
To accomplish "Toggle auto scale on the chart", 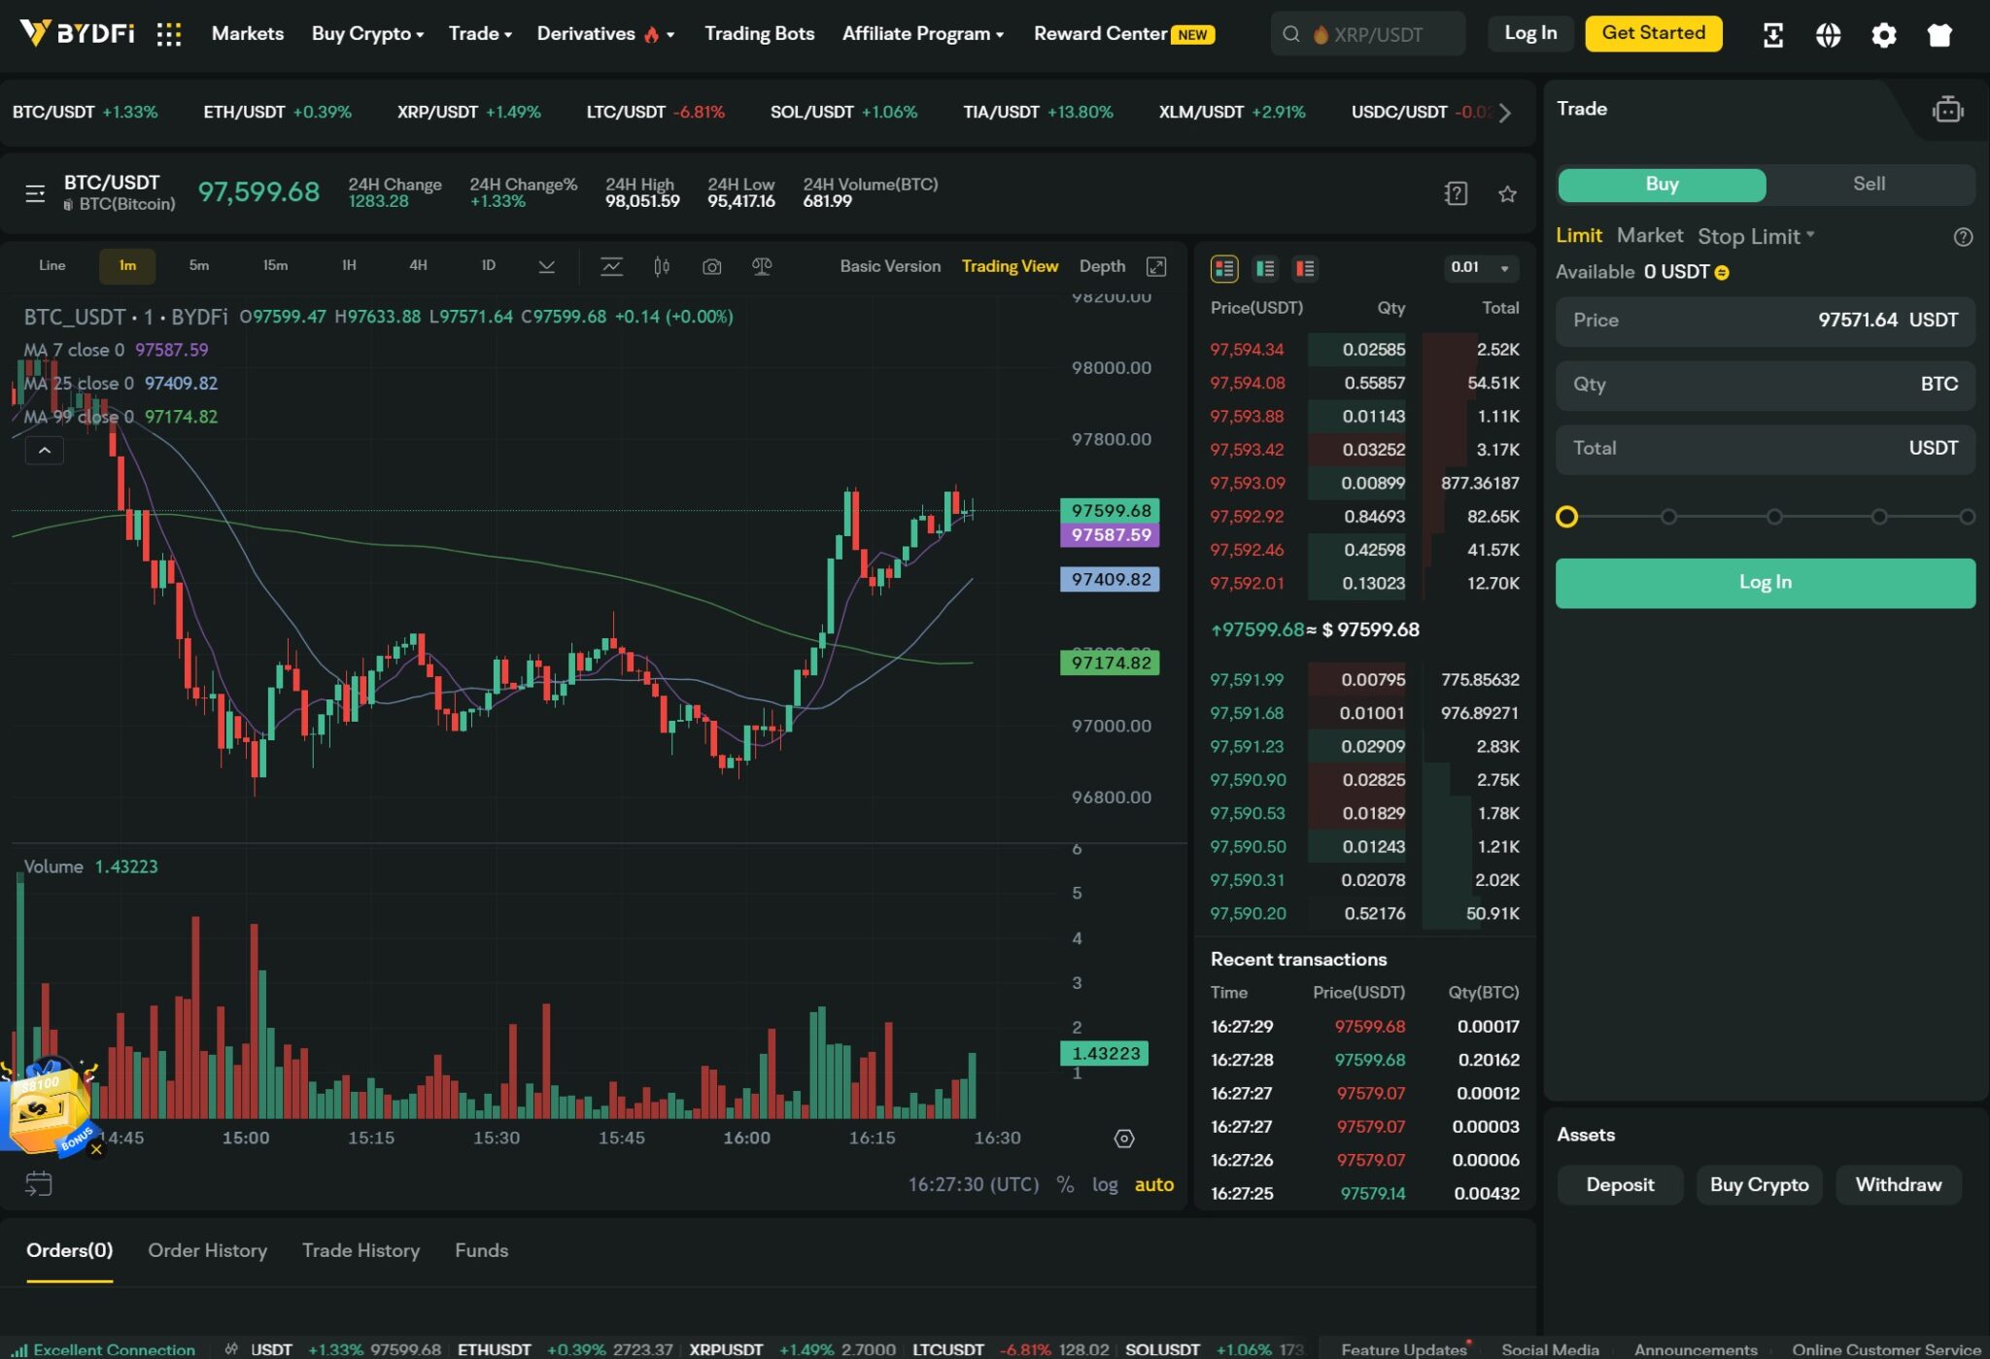I will tap(1153, 1184).
